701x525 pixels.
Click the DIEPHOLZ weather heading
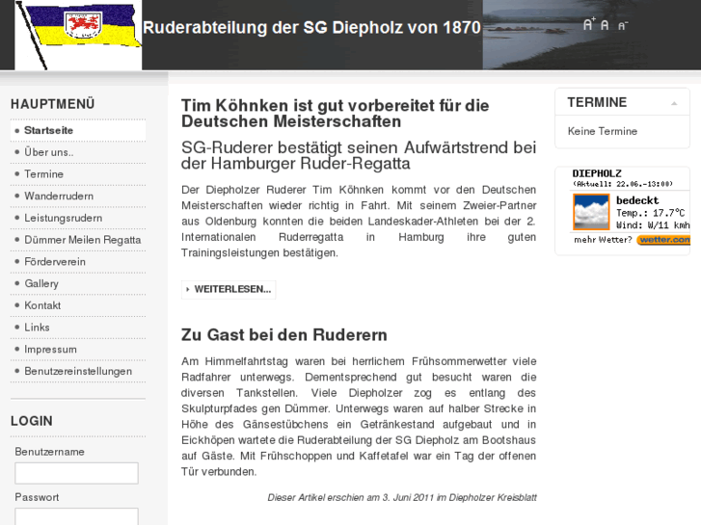pyautogui.click(x=597, y=173)
